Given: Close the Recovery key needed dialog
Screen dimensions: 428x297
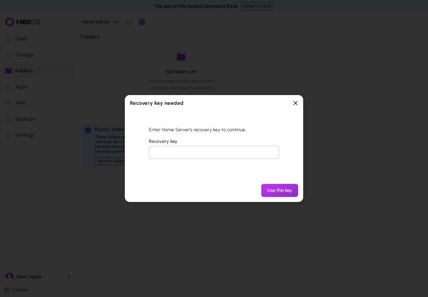Looking at the screenshot, I should pyautogui.click(x=295, y=103).
